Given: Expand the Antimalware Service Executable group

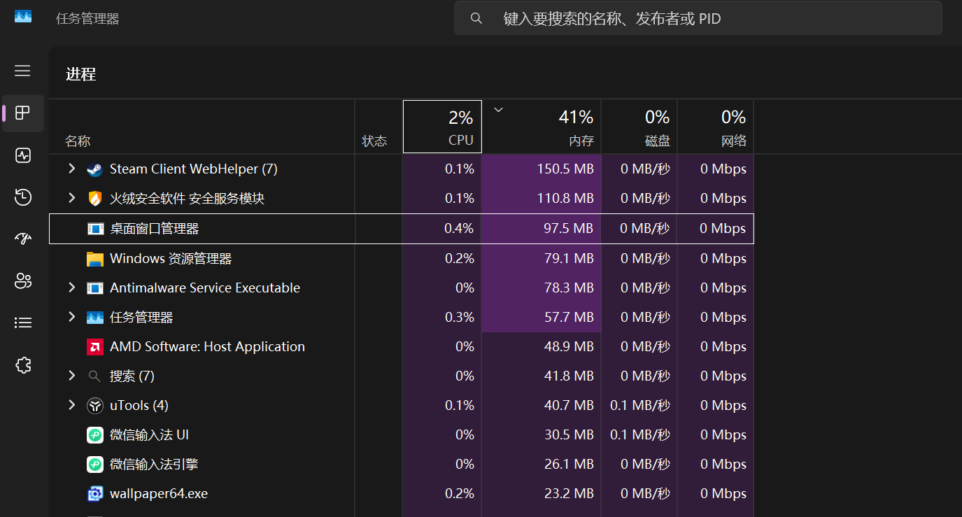Looking at the screenshot, I should 71,288.
